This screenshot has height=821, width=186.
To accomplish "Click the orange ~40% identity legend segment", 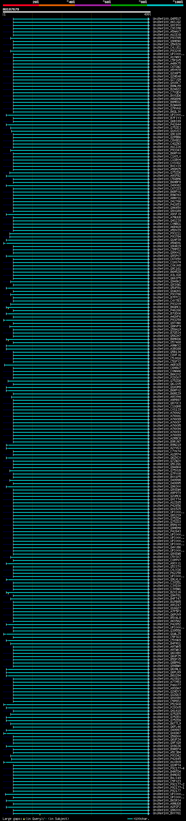I will click(57, 5).
